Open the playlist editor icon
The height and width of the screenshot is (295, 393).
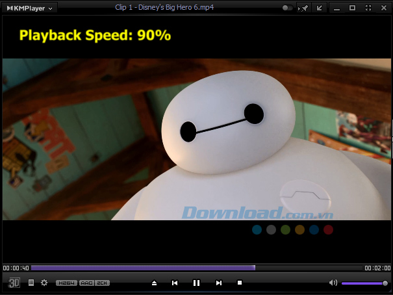tap(31, 283)
